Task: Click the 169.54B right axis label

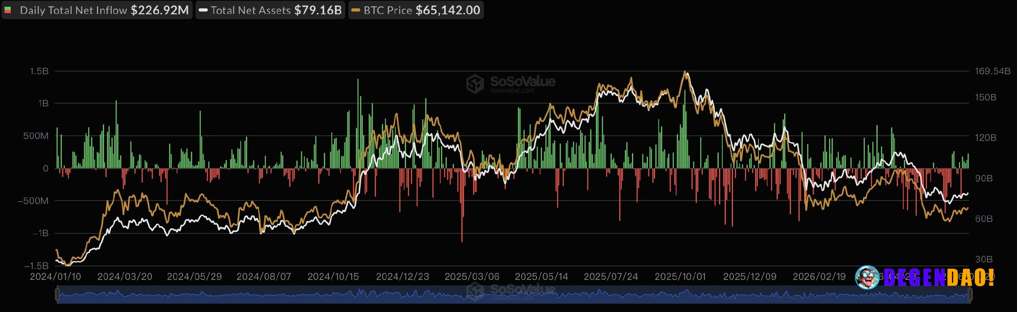Action: tap(993, 71)
